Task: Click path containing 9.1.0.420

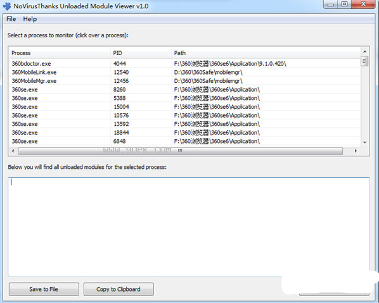Action: tap(230, 64)
